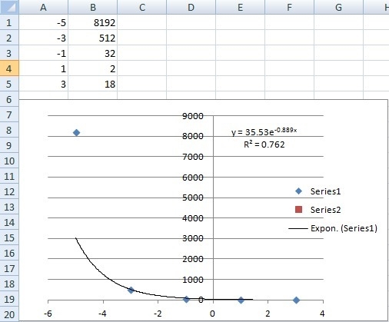Click the Select All corner triangle
The image size is (389, 322).
pyautogui.click(x=9, y=7)
